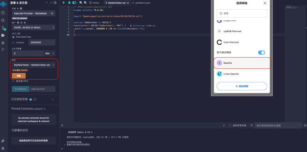Image resolution: width=307 pixels, height=152 pixels.
Task: Select the Sepolia test network
Action: pyautogui.click(x=242, y=63)
